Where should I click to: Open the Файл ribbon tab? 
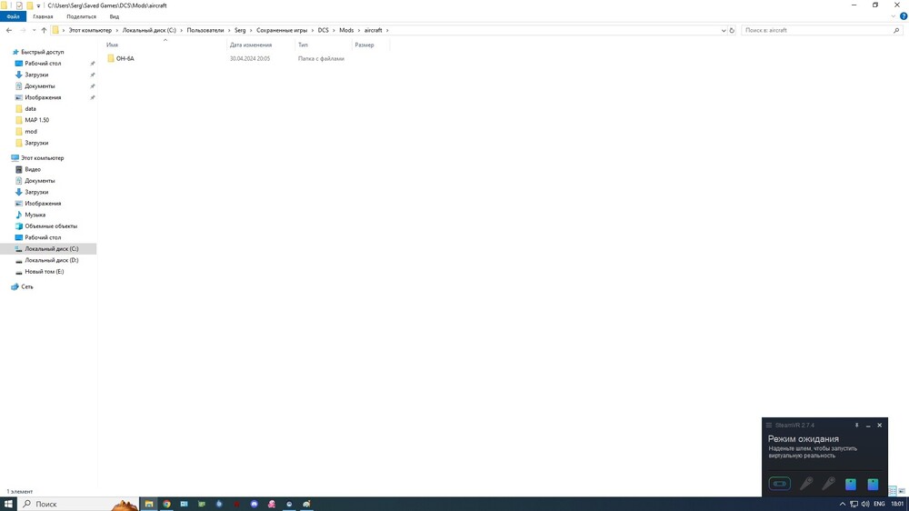14,16
